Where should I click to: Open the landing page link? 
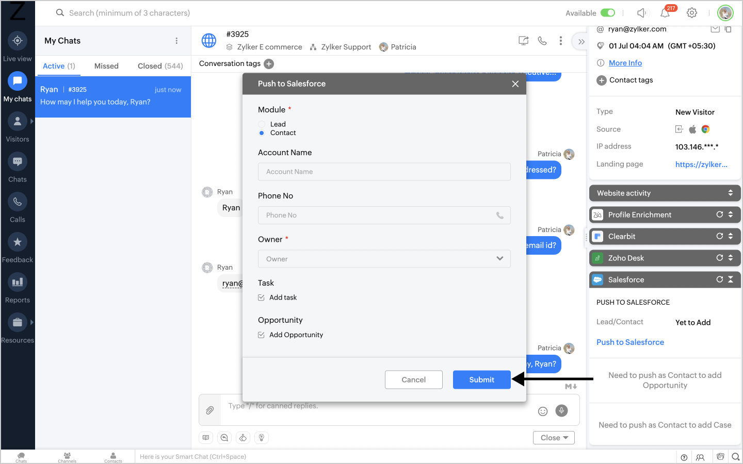tap(701, 164)
